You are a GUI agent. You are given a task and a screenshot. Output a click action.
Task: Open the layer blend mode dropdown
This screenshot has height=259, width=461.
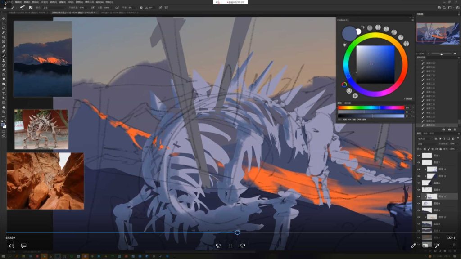[x=427, y=144]
